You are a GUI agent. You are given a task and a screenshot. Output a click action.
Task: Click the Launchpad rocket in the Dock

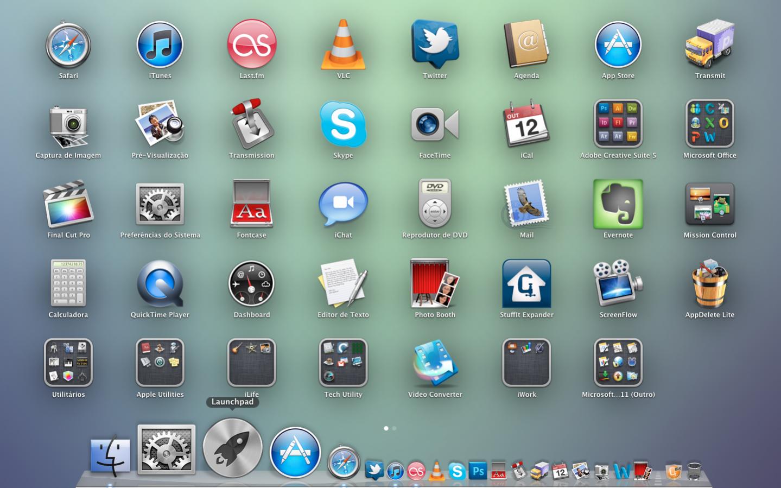[232, 448]
